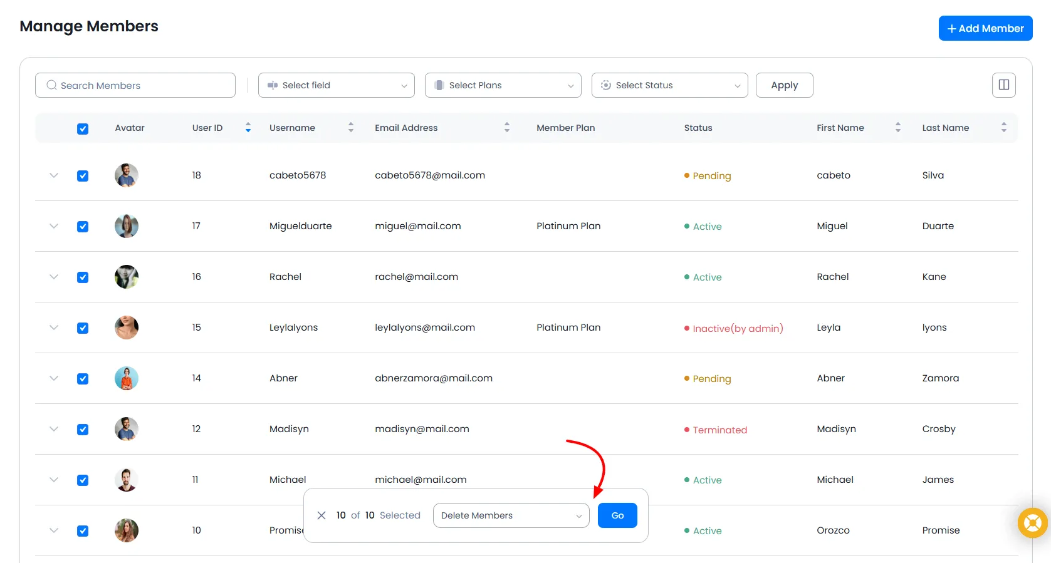Dismiss selection with the X icon
Viewport: 1051px width, 563px height.
(x=322, y=515)
